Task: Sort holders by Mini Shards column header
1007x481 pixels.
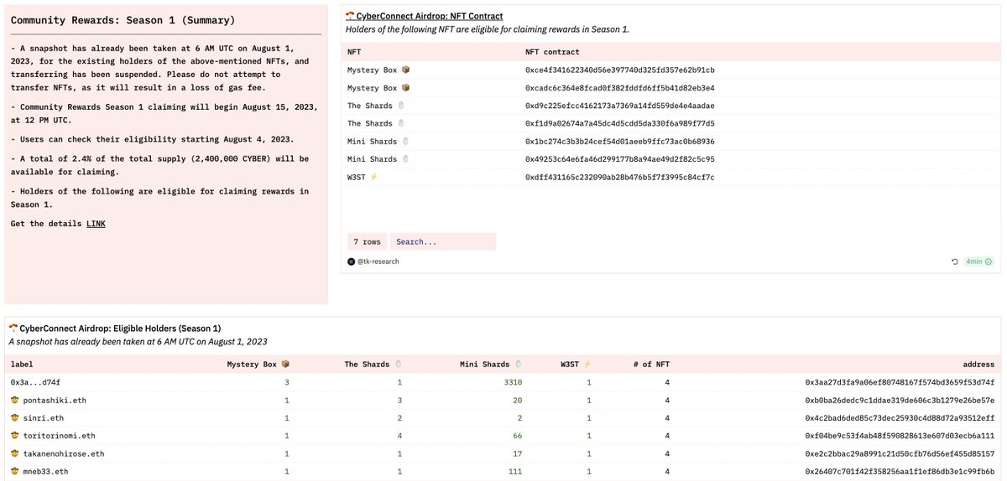Action: (x=491, y=365)
